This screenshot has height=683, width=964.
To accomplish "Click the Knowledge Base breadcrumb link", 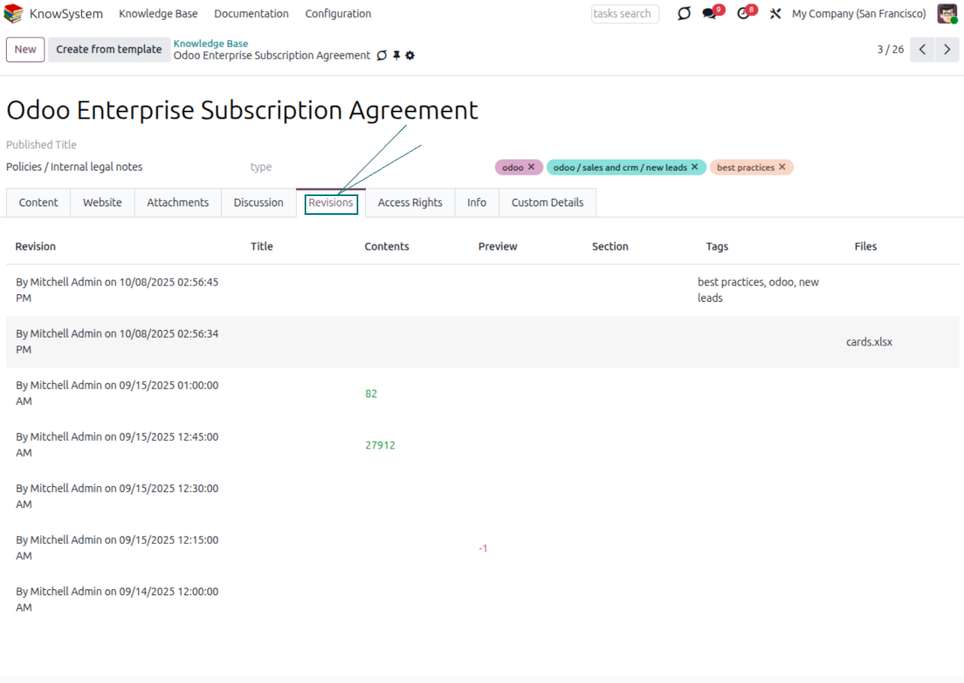I will point(211,43).
